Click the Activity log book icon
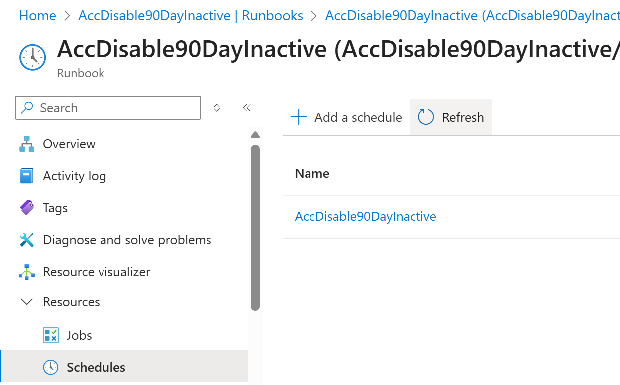This screenshot has height=385, width=620. (27, 176)
